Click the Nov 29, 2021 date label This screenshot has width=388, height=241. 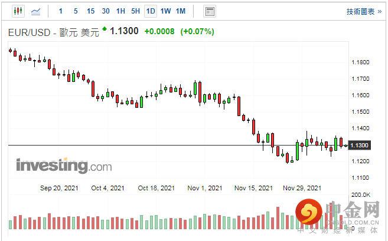tap(302, 188)
